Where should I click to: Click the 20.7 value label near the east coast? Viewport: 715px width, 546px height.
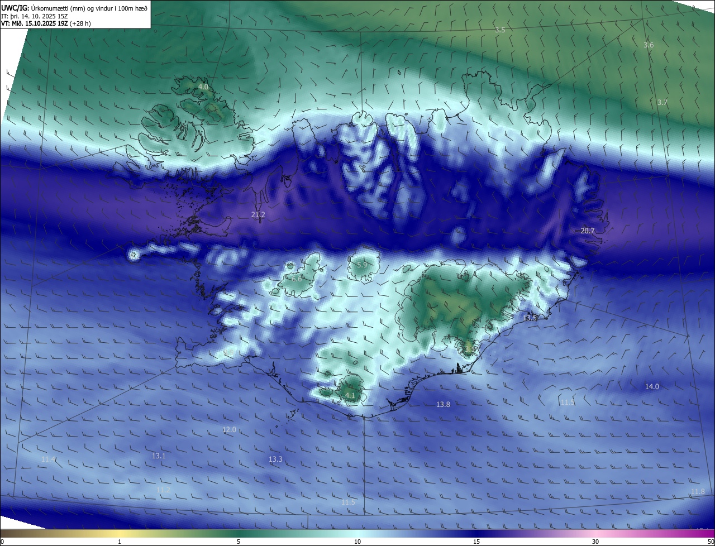[588, 231]
